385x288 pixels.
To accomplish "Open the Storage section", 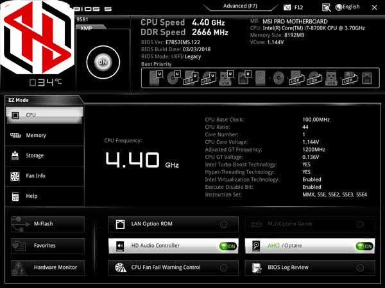I will [x=44, y=156].
